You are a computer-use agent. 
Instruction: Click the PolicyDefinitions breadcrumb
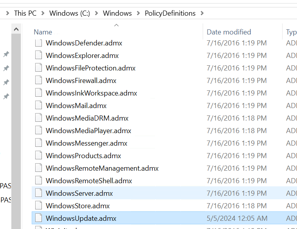click(x=170, y=13)
